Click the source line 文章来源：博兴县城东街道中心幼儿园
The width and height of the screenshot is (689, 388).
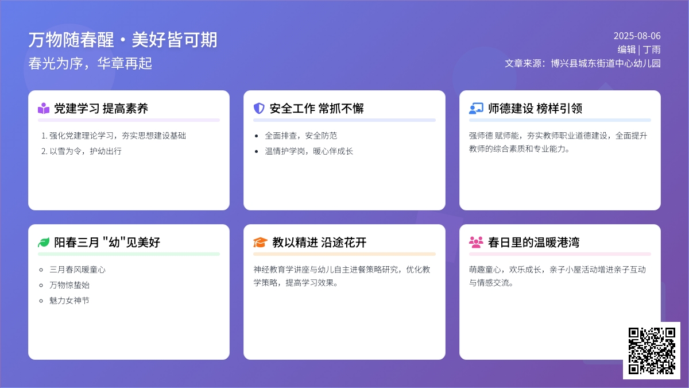pos(583,63)
